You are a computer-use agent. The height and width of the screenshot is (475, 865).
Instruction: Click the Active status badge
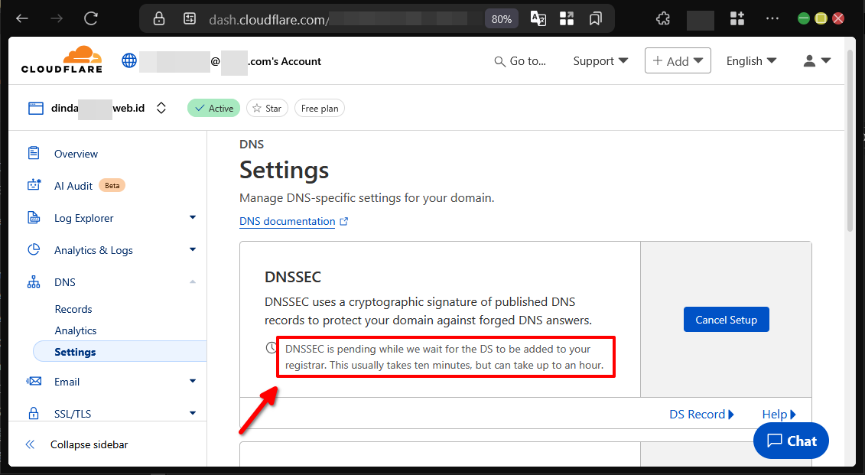coord(213,108)
